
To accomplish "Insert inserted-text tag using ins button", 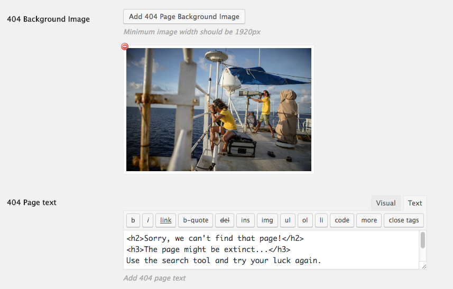I will click(245, 220).
